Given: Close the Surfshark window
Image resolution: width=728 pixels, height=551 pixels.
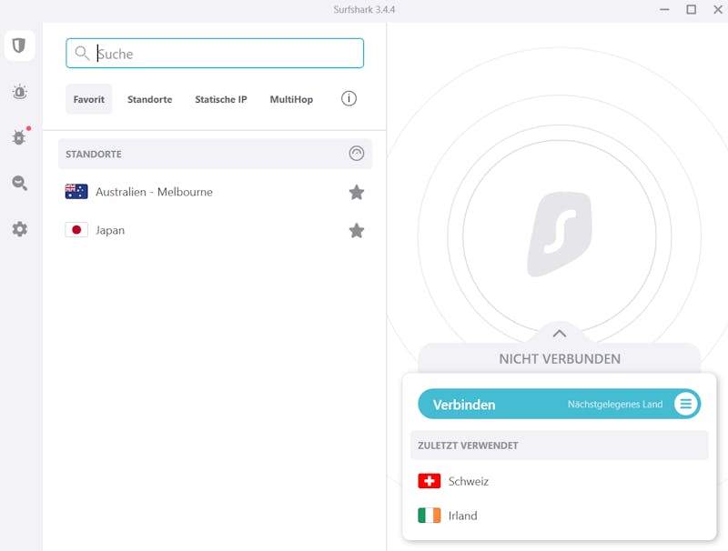Looking at the screenshot, I should (718, 9).
